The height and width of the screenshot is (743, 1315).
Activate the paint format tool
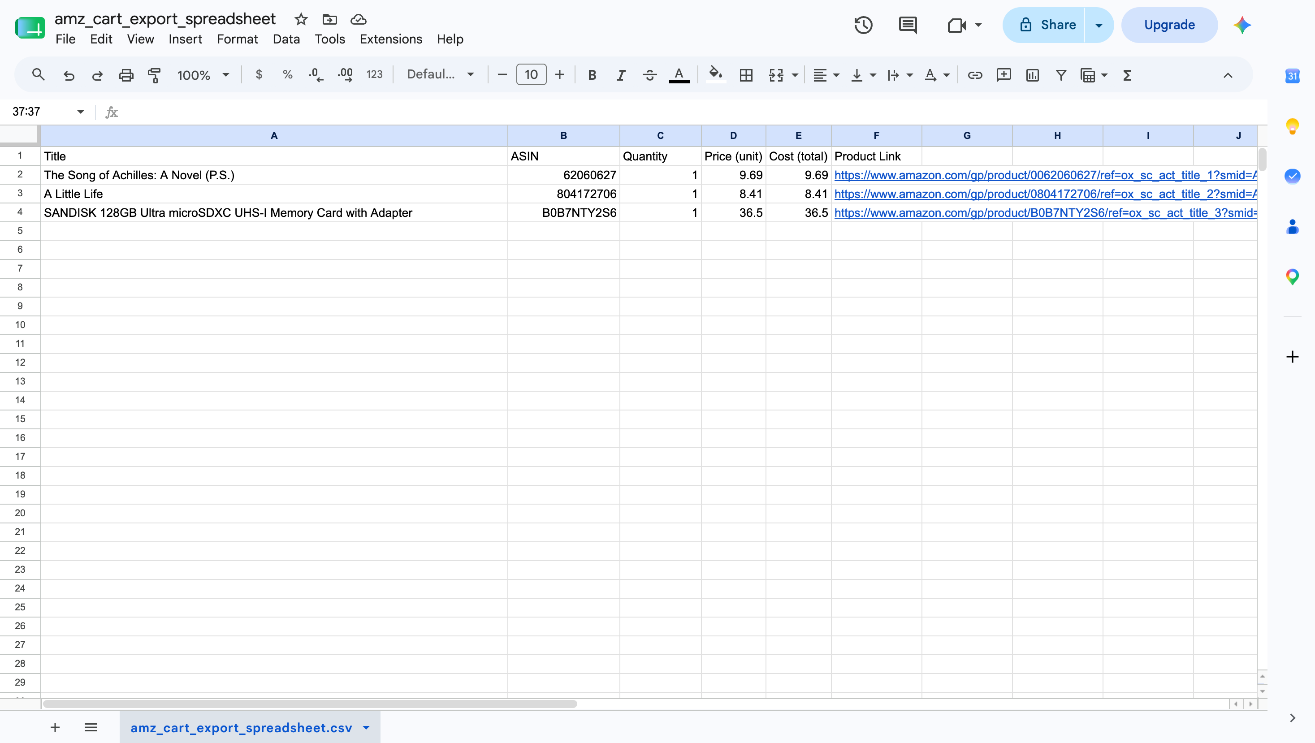coord(154,75)
